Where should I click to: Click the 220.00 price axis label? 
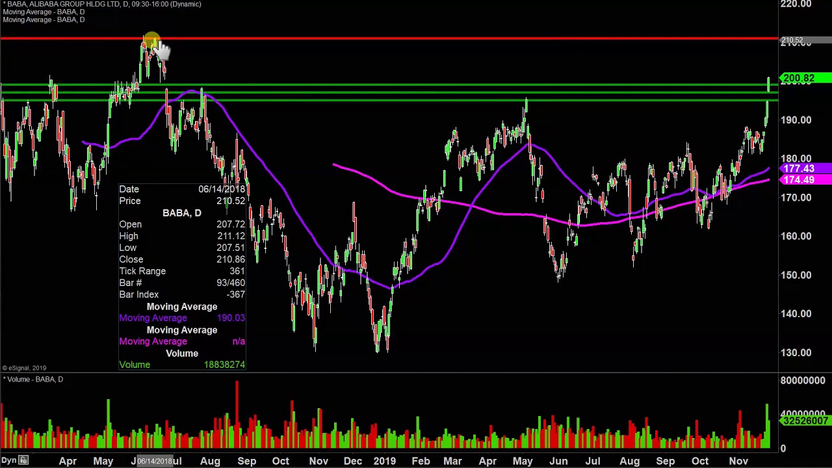point(796,5)
